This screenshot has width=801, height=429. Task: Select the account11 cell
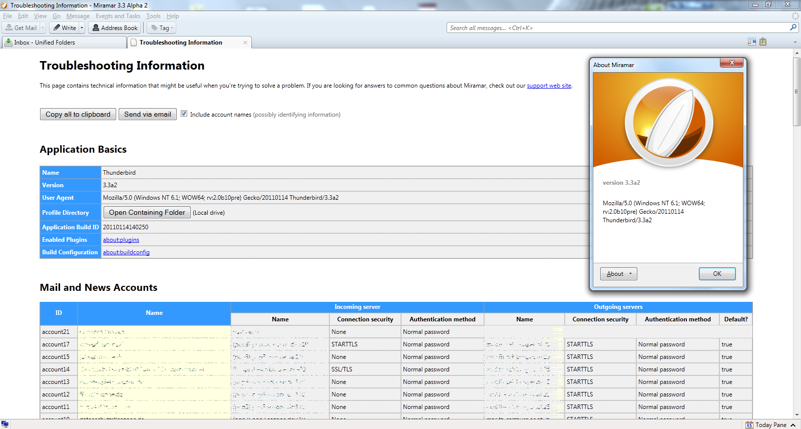tap(59, 407)
